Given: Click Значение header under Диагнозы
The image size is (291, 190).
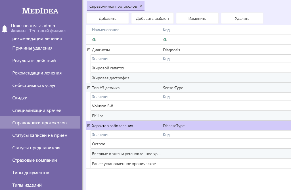Looking at the screenshot, I should pos(101,59).
